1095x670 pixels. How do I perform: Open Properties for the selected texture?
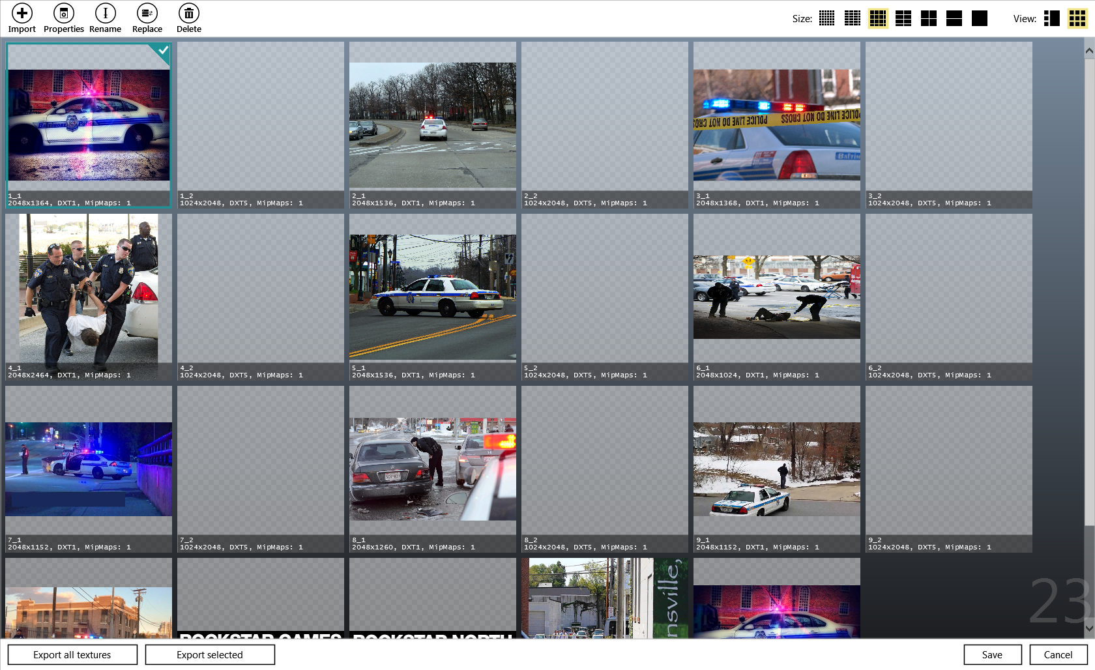pyautogui.click(x=64, y=14)
